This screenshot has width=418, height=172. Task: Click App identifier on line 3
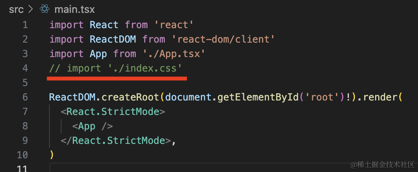pyautogui.click(x=98, y=54)
